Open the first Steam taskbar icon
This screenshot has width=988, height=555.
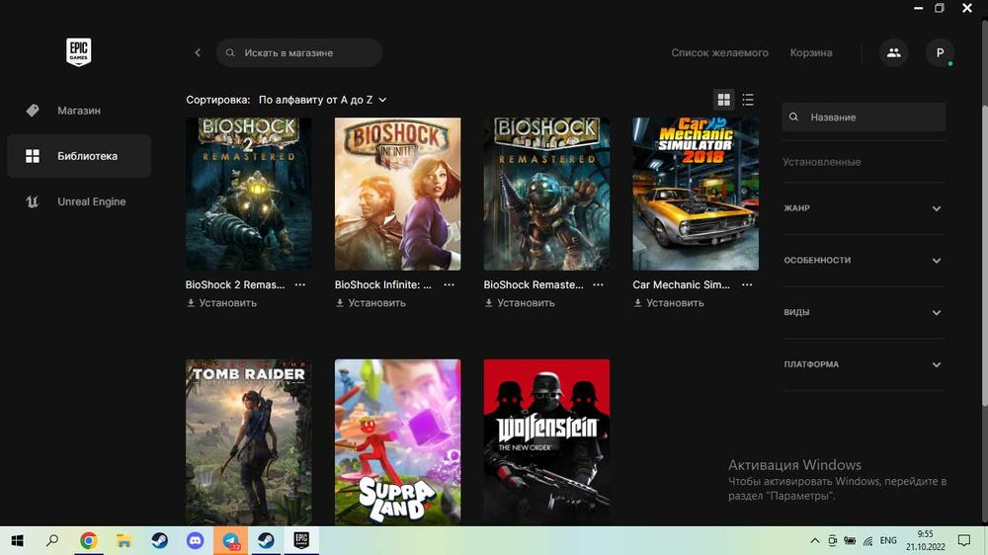(159, 540)
